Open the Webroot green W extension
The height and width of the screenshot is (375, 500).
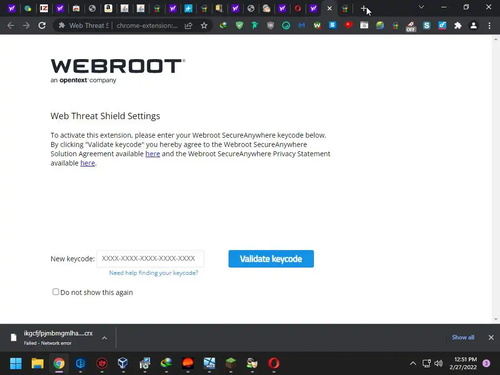pyautogui.click(x=317, y=25)
